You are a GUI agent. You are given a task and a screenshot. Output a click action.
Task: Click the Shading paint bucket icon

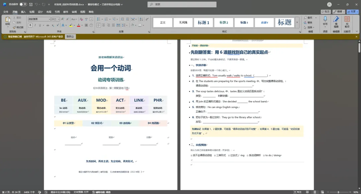coord(132,25)
